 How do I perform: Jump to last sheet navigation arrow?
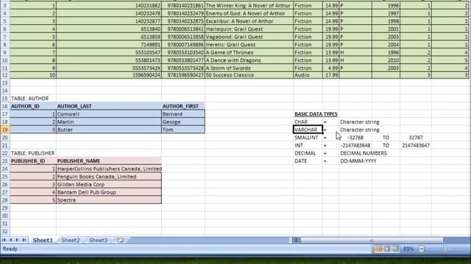pyautogui.click(x=24, y=240)
